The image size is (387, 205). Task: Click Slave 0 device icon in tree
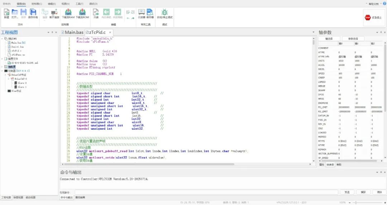[x=16, y=83]
